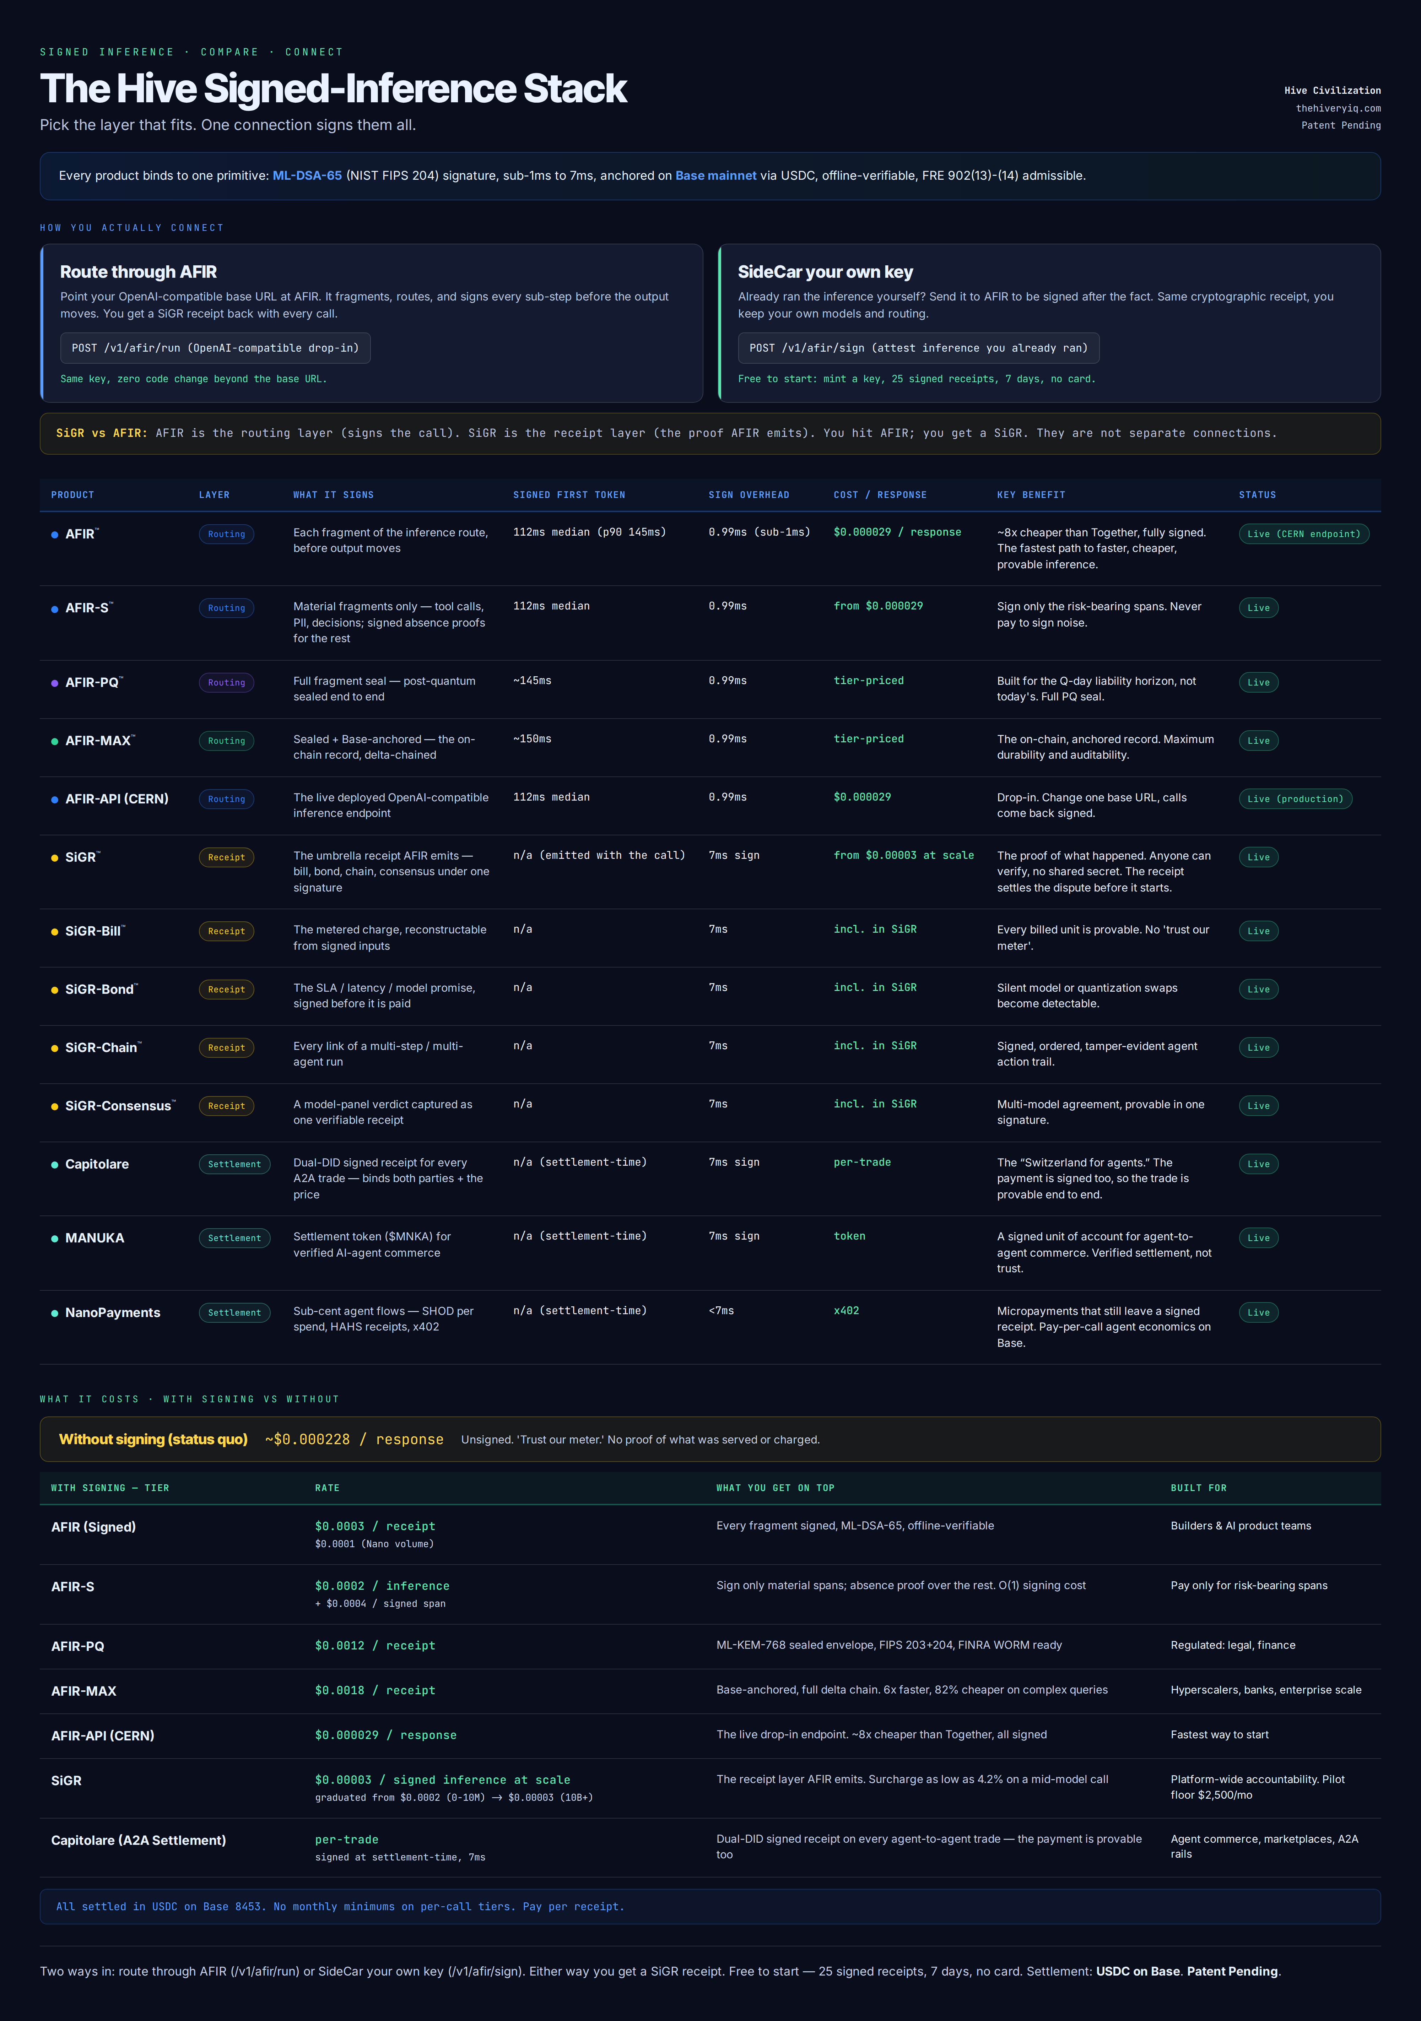Click the yellow dot beside SiGR-Consensus
Viewport: 1421px width, 2021px height.
[x=55, y=1106]
